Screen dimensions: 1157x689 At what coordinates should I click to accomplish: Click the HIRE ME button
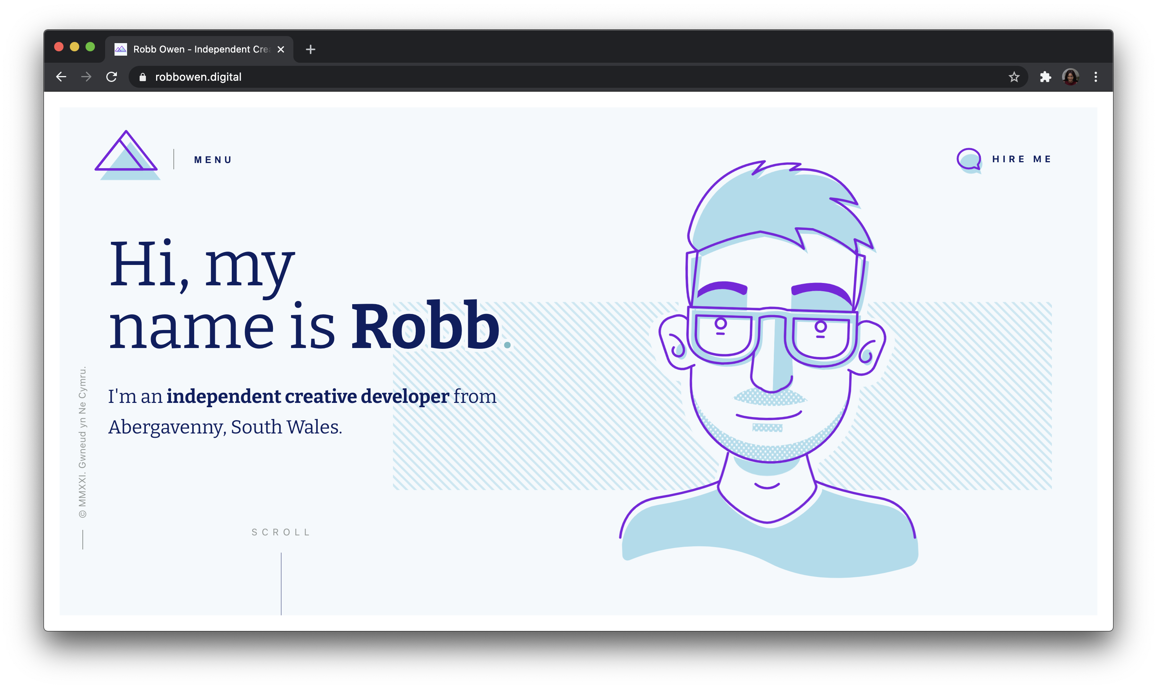click(x=1005, y=159)
